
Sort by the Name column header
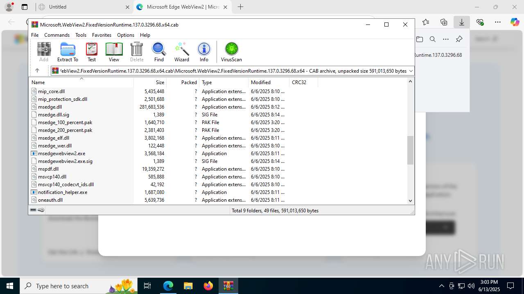coord(81,82)
